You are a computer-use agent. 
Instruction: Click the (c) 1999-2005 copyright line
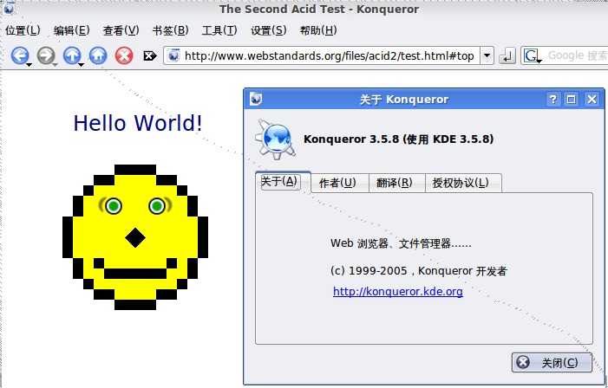point(419,271)
